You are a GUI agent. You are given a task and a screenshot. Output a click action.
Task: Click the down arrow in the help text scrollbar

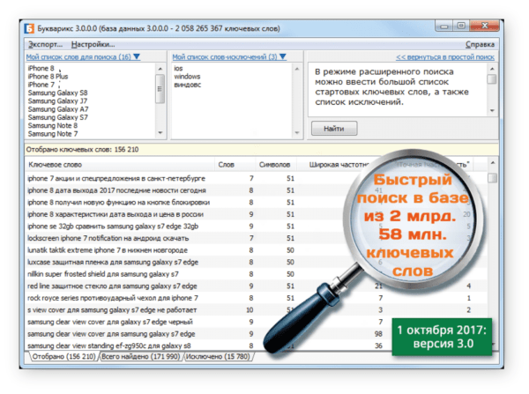(x=492, y=111)
